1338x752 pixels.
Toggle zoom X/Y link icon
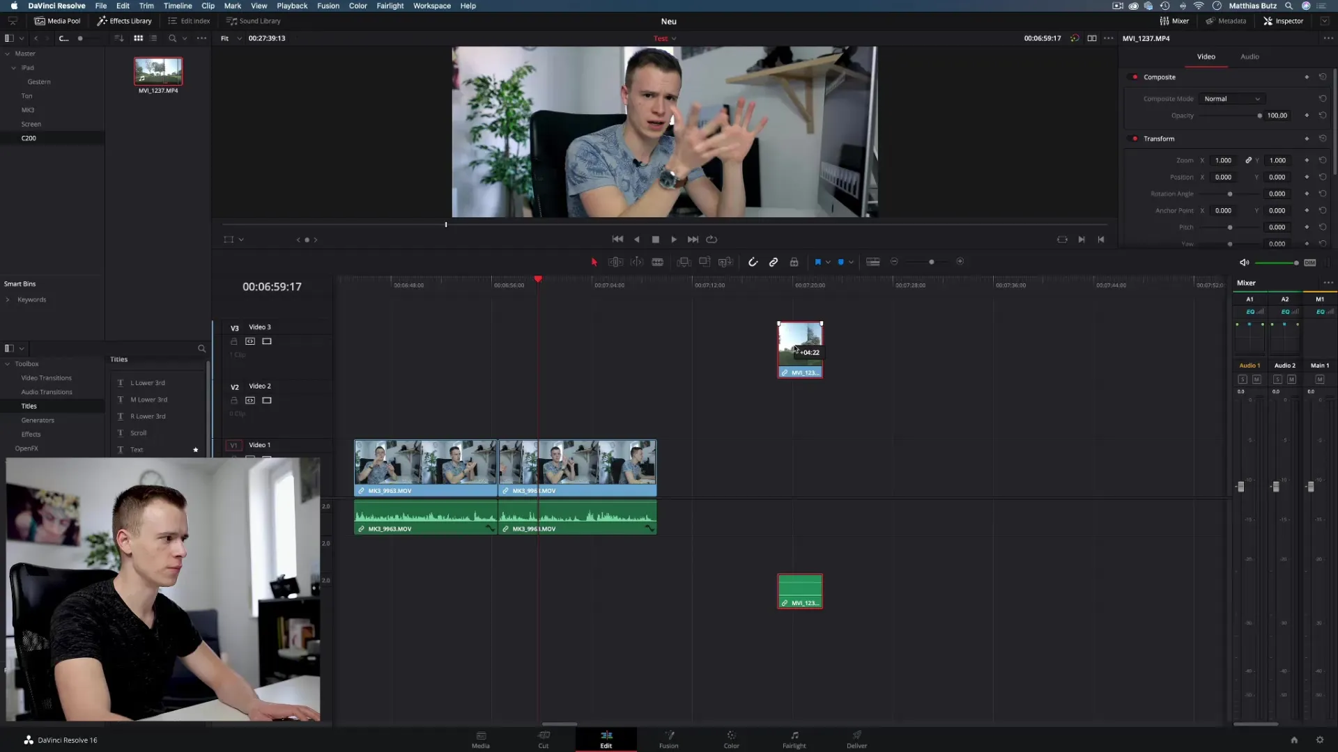pyautogui.click(x=1249, y=160)
